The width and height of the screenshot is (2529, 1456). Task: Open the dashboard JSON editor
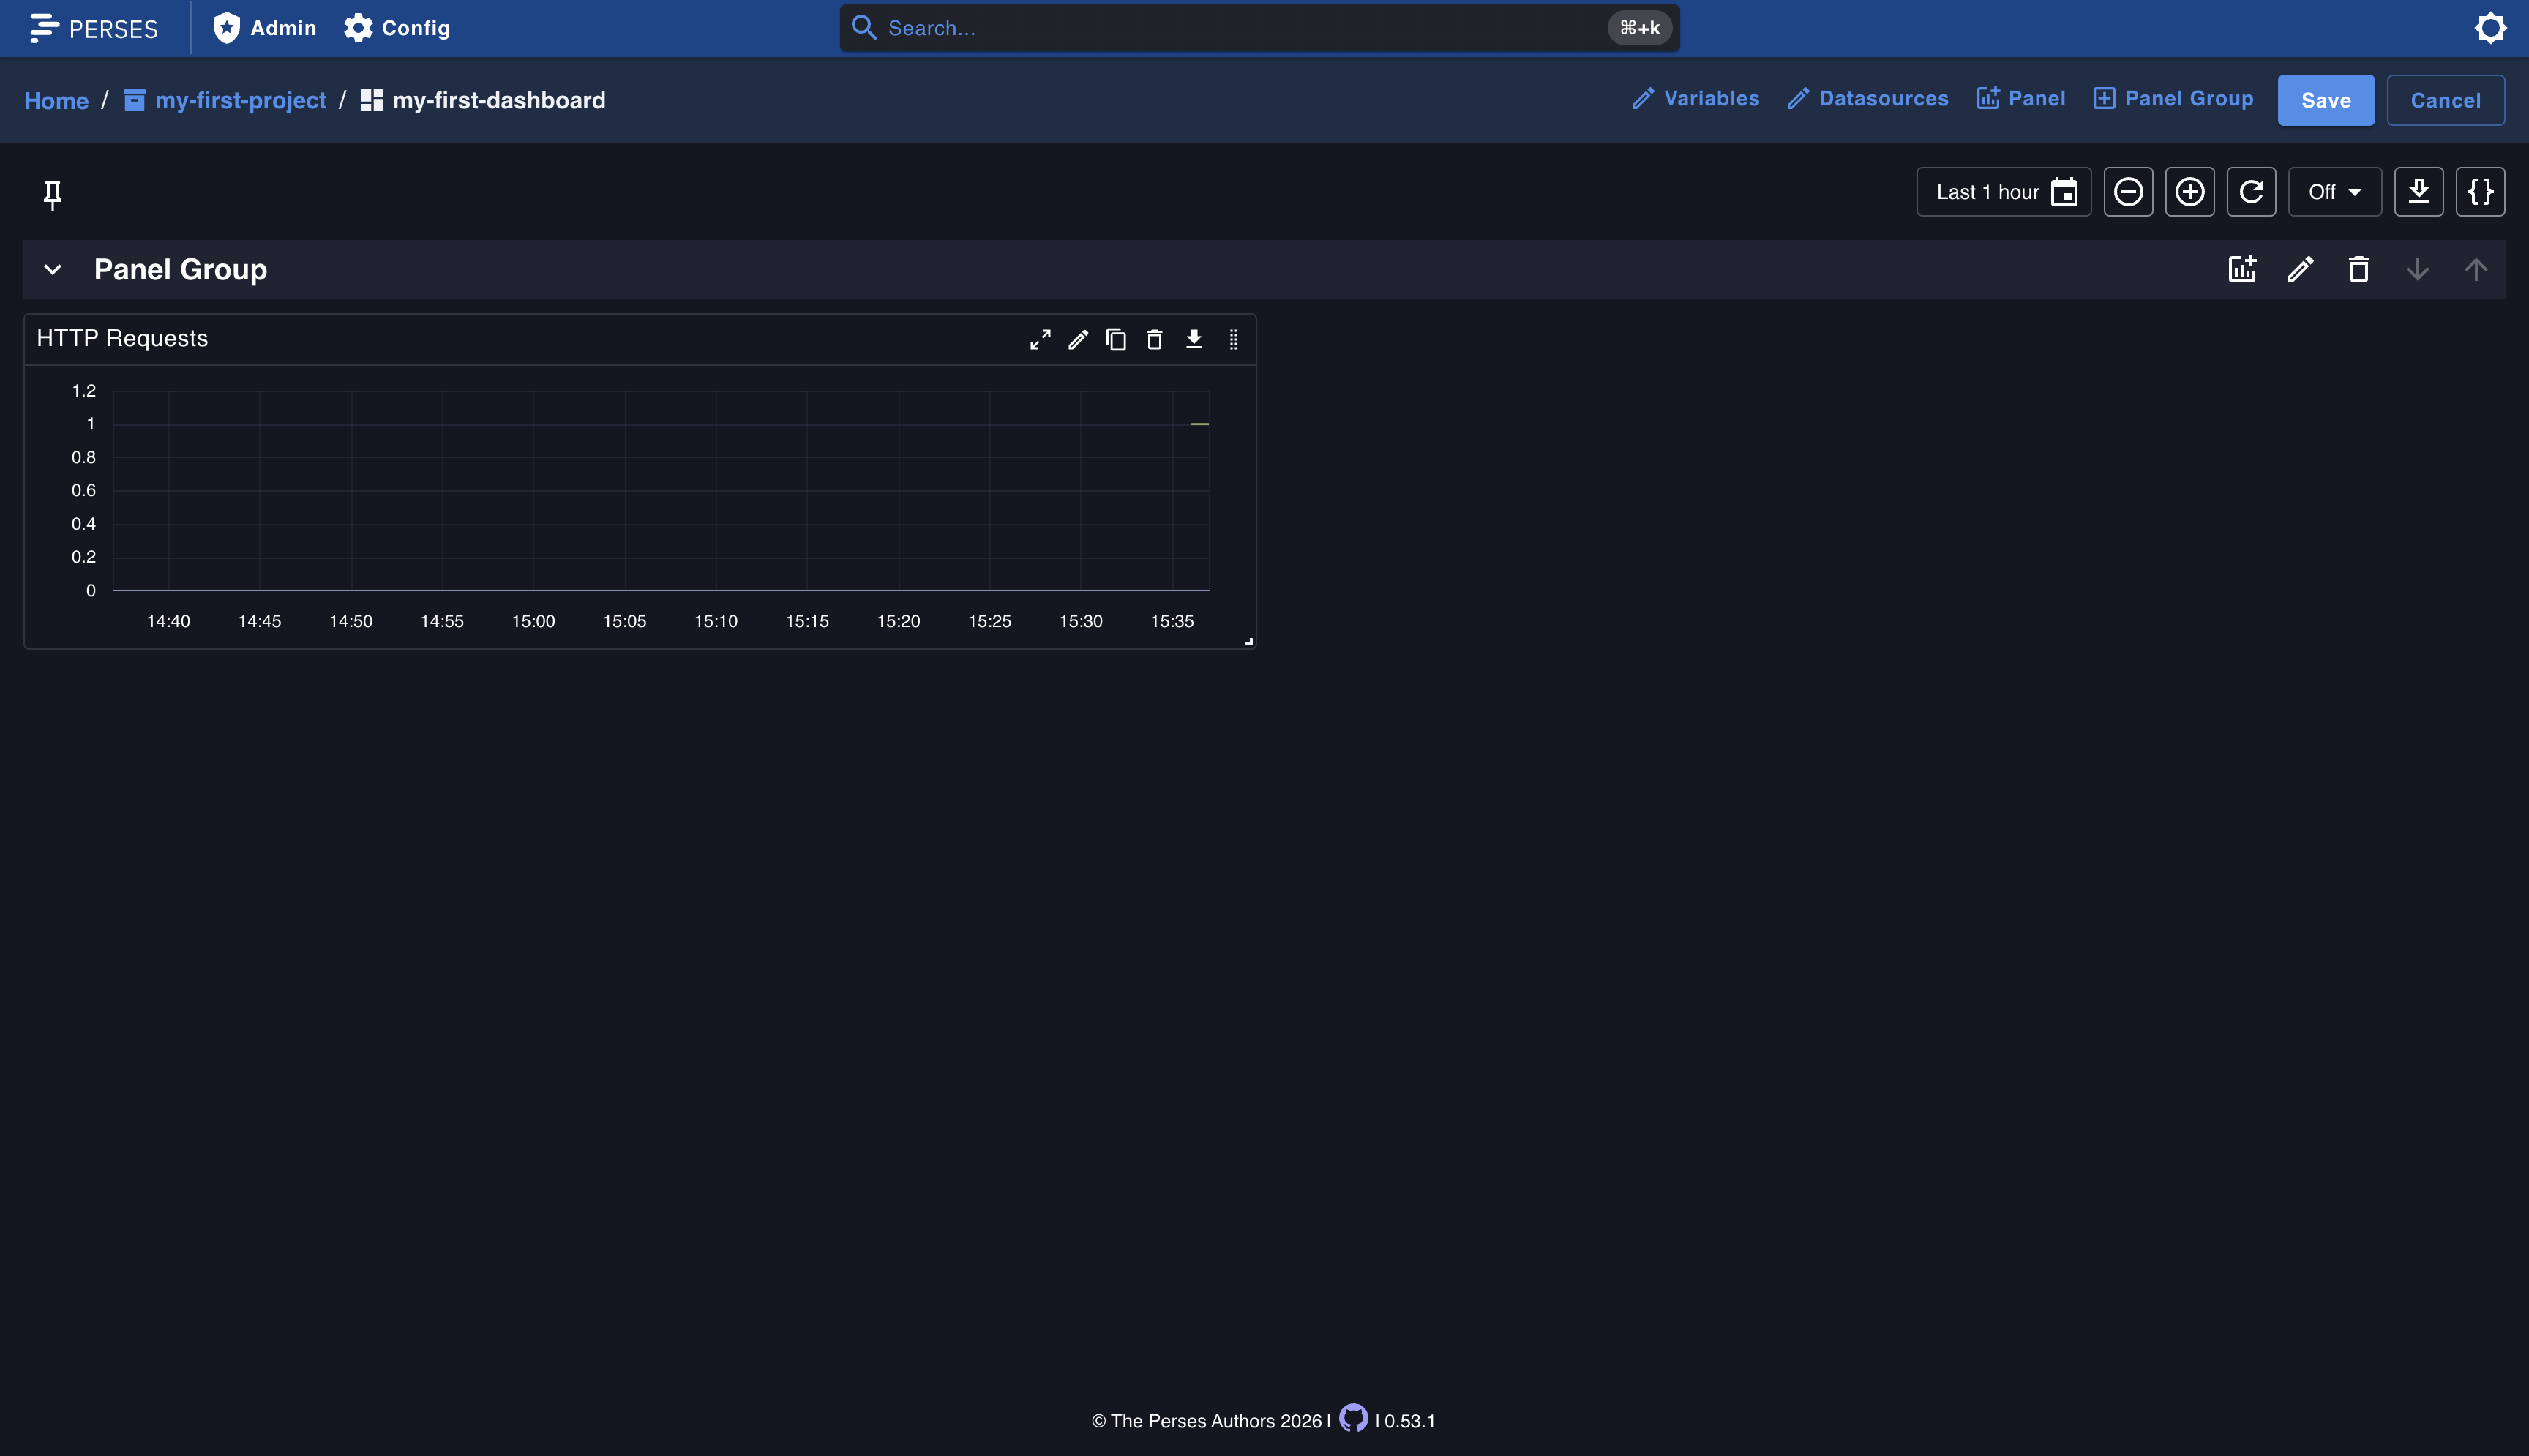2480,192
